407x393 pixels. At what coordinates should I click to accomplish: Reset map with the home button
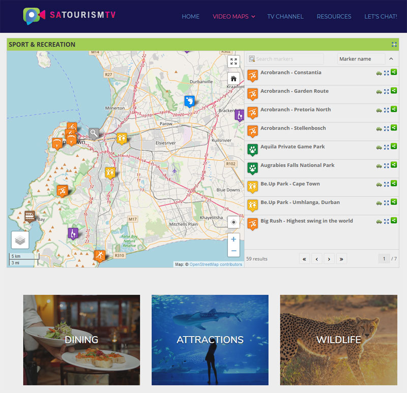point(234,78)
